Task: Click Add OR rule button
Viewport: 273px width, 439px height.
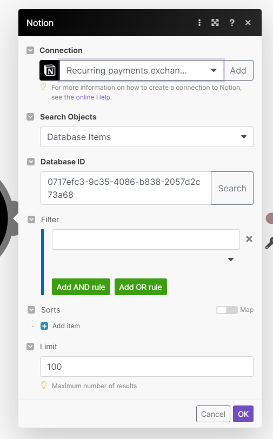Action: (x=141, y=287)
